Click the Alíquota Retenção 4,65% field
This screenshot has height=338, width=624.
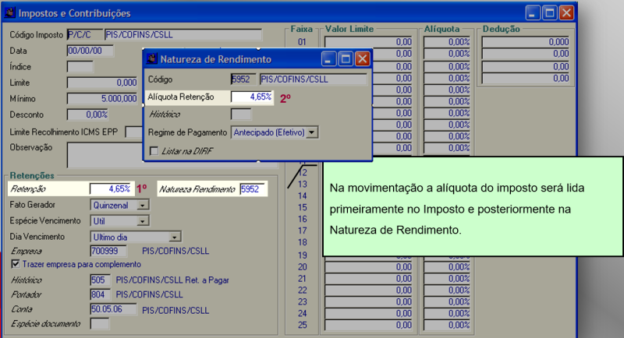(x=252, y=97)
